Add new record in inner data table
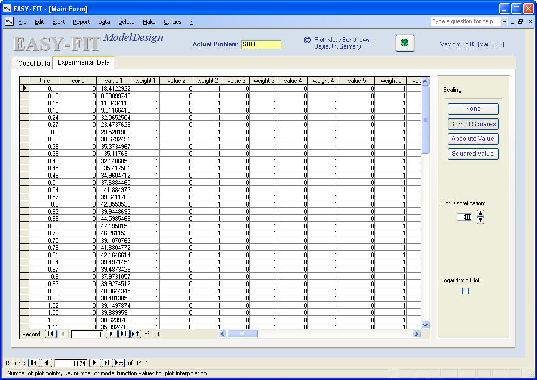The width and height of the screenshot is (537, 380). pos(136,334)
